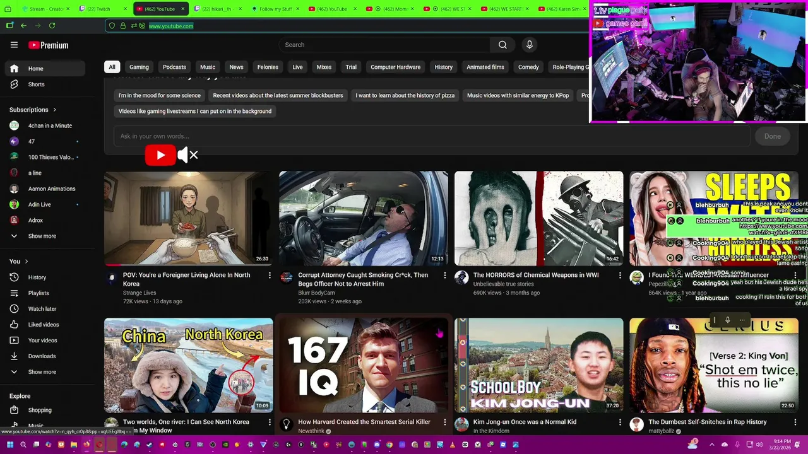
Task: Select the Comedy filter chip
Action: coord(528,67)
